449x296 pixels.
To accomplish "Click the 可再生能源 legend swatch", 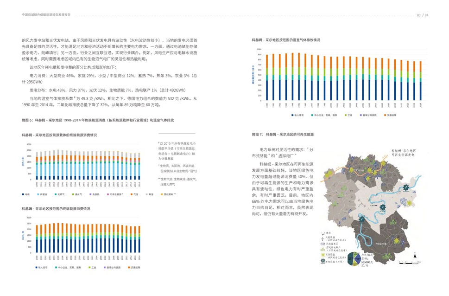I will click(108, 194).
